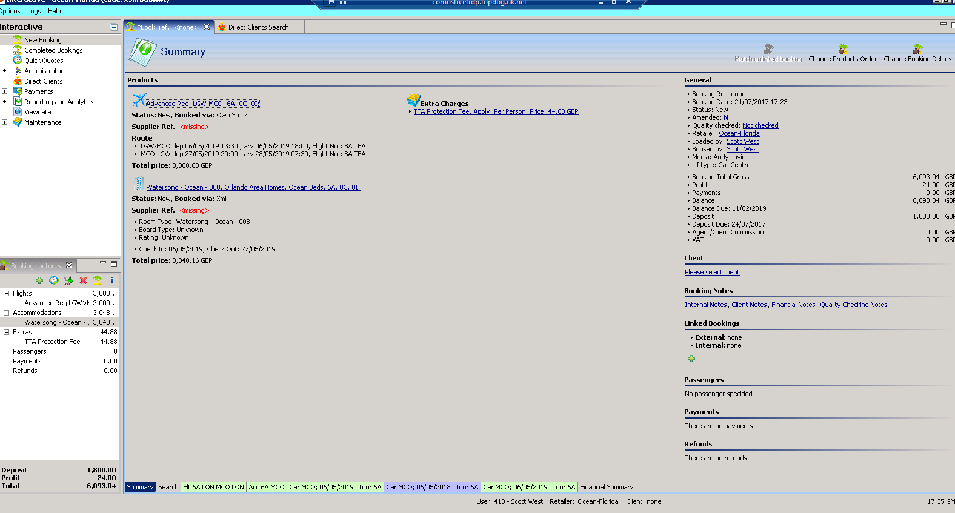Viewport: 955px width, 513px height.
Task: Click the Administrator running man icon
Action: pyautogui.click(x=18, y=70)
